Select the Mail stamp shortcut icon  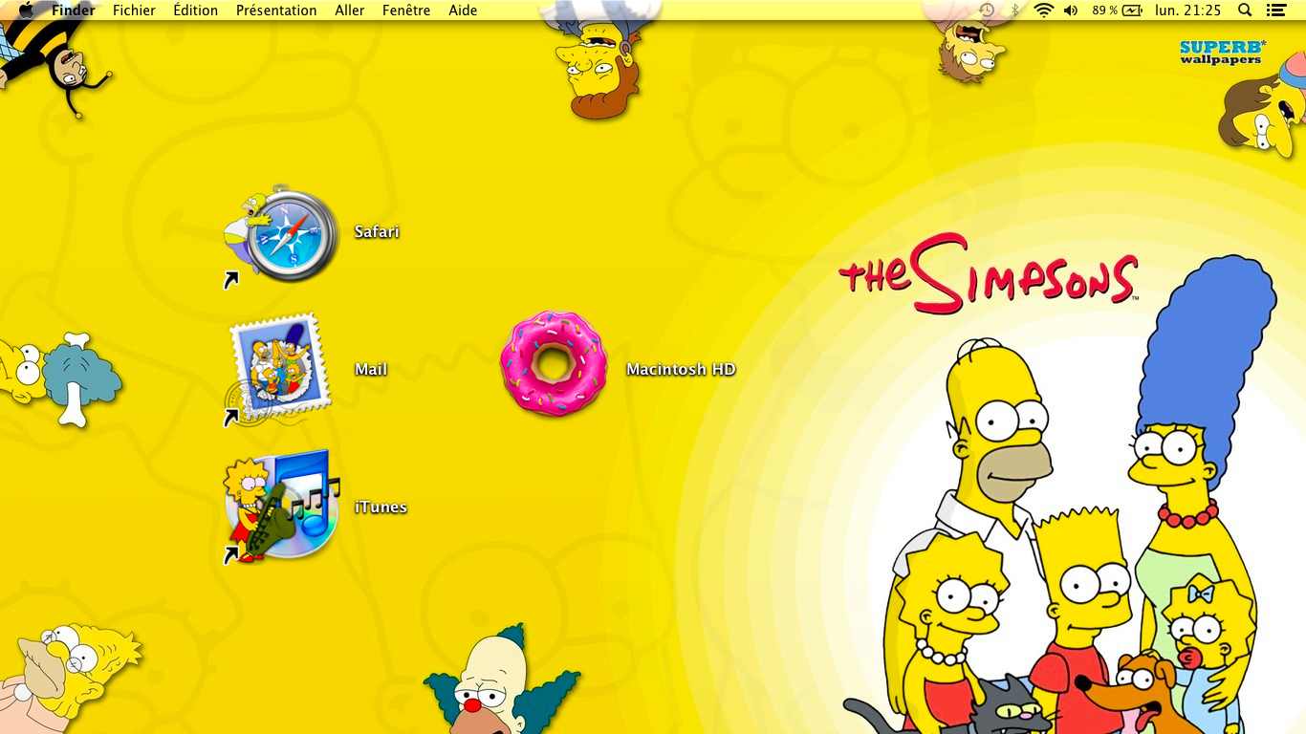pos(278,369)
